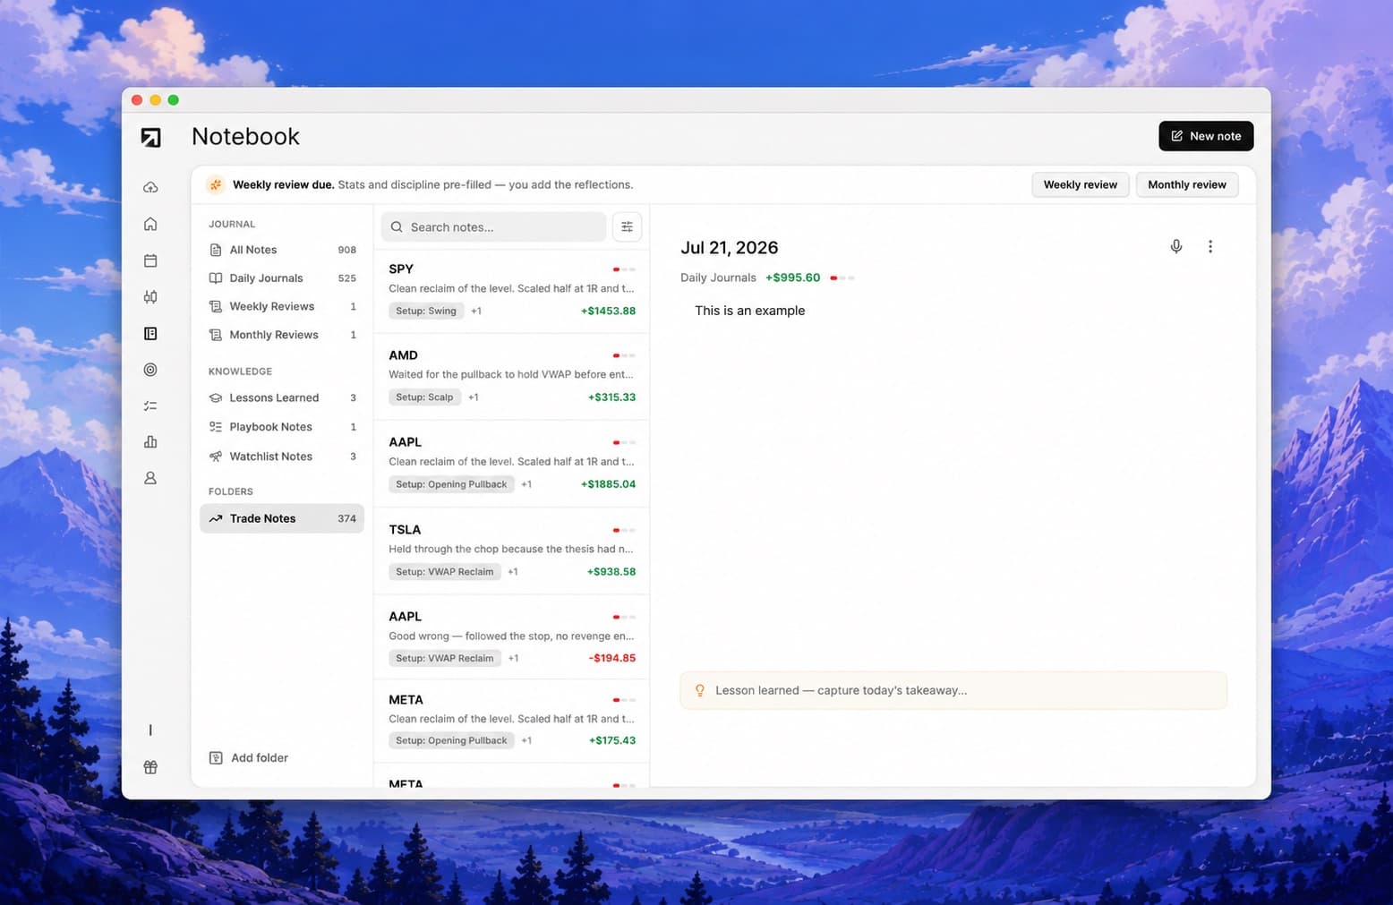1393x905 pixels.
Task: Click Add folder
Action: [249, 757]
